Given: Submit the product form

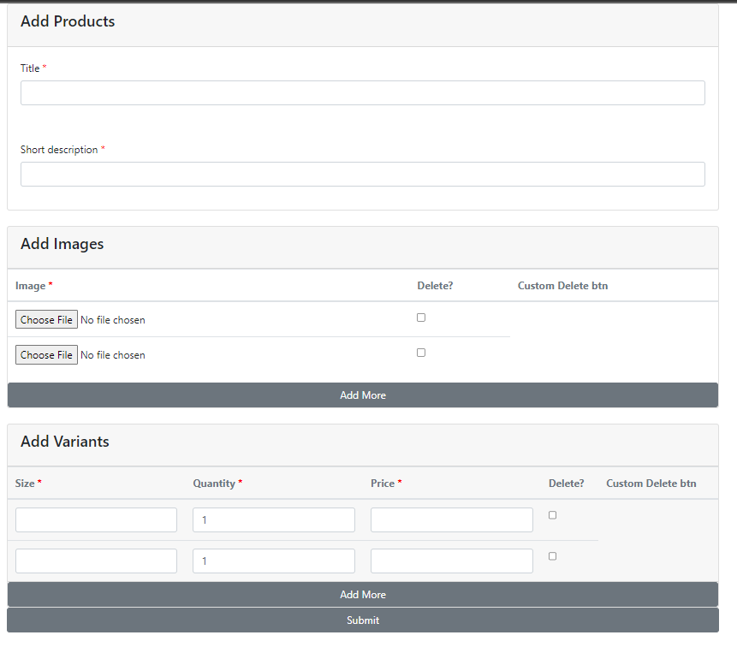Looking at the screenshot, I should click(x=362, y=620).
